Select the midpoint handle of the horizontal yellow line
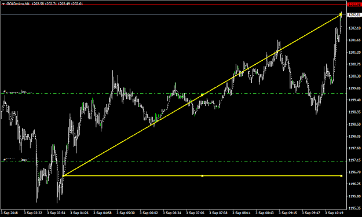The image size is (362, 217). coord(202,176)
